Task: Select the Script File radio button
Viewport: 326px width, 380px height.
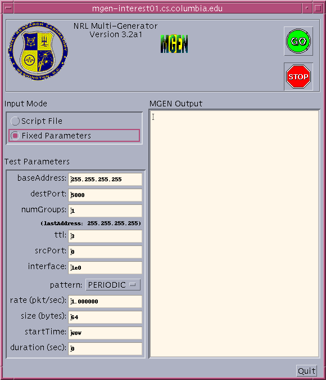Action: [x=37, y=121]
